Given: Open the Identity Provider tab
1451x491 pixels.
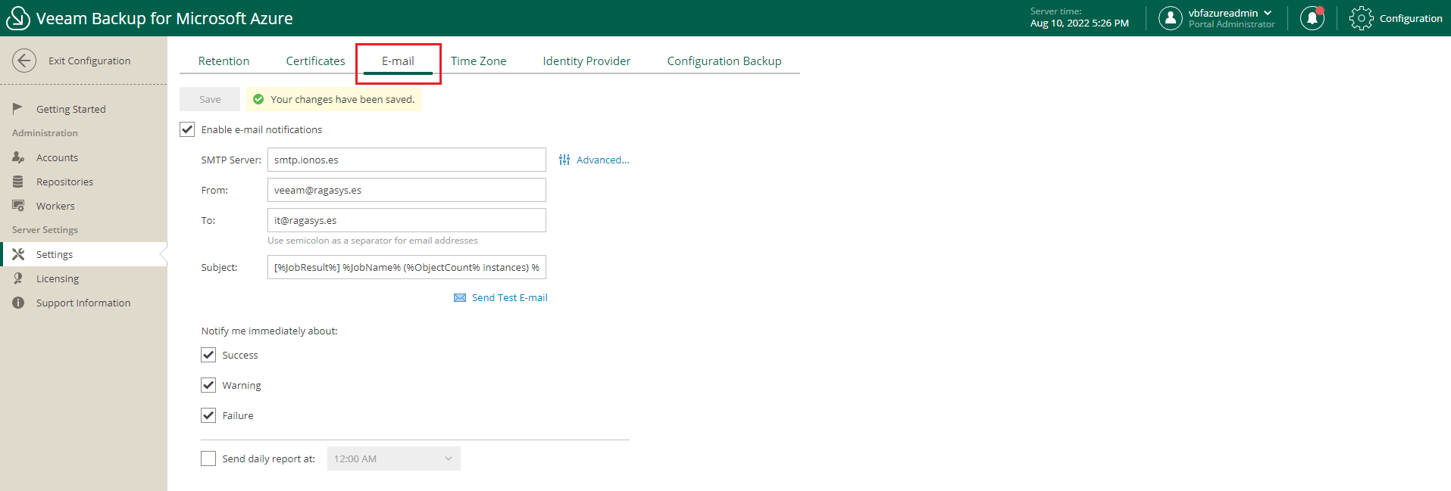Looking at the screenshot, I should tap(586, 61).
